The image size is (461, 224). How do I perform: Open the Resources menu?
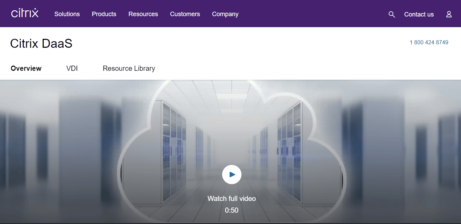143,14
